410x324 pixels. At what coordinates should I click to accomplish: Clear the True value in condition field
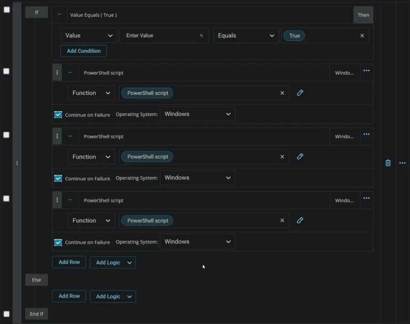click(362, 36)
